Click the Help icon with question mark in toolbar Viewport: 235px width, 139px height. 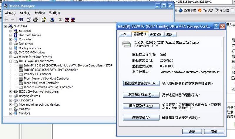44,20
